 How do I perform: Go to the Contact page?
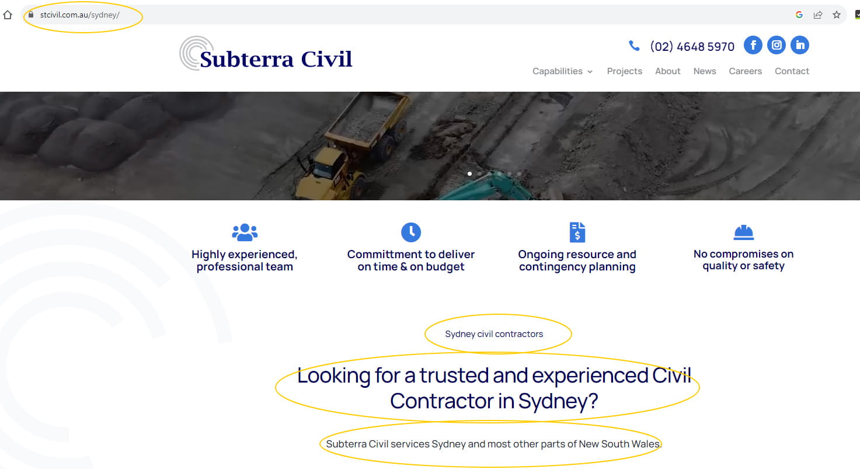point(792,71)
